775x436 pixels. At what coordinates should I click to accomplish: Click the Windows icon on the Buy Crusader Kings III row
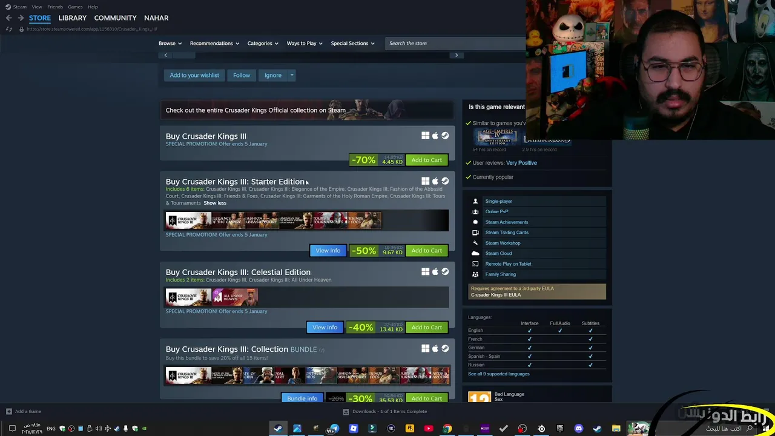425,136
